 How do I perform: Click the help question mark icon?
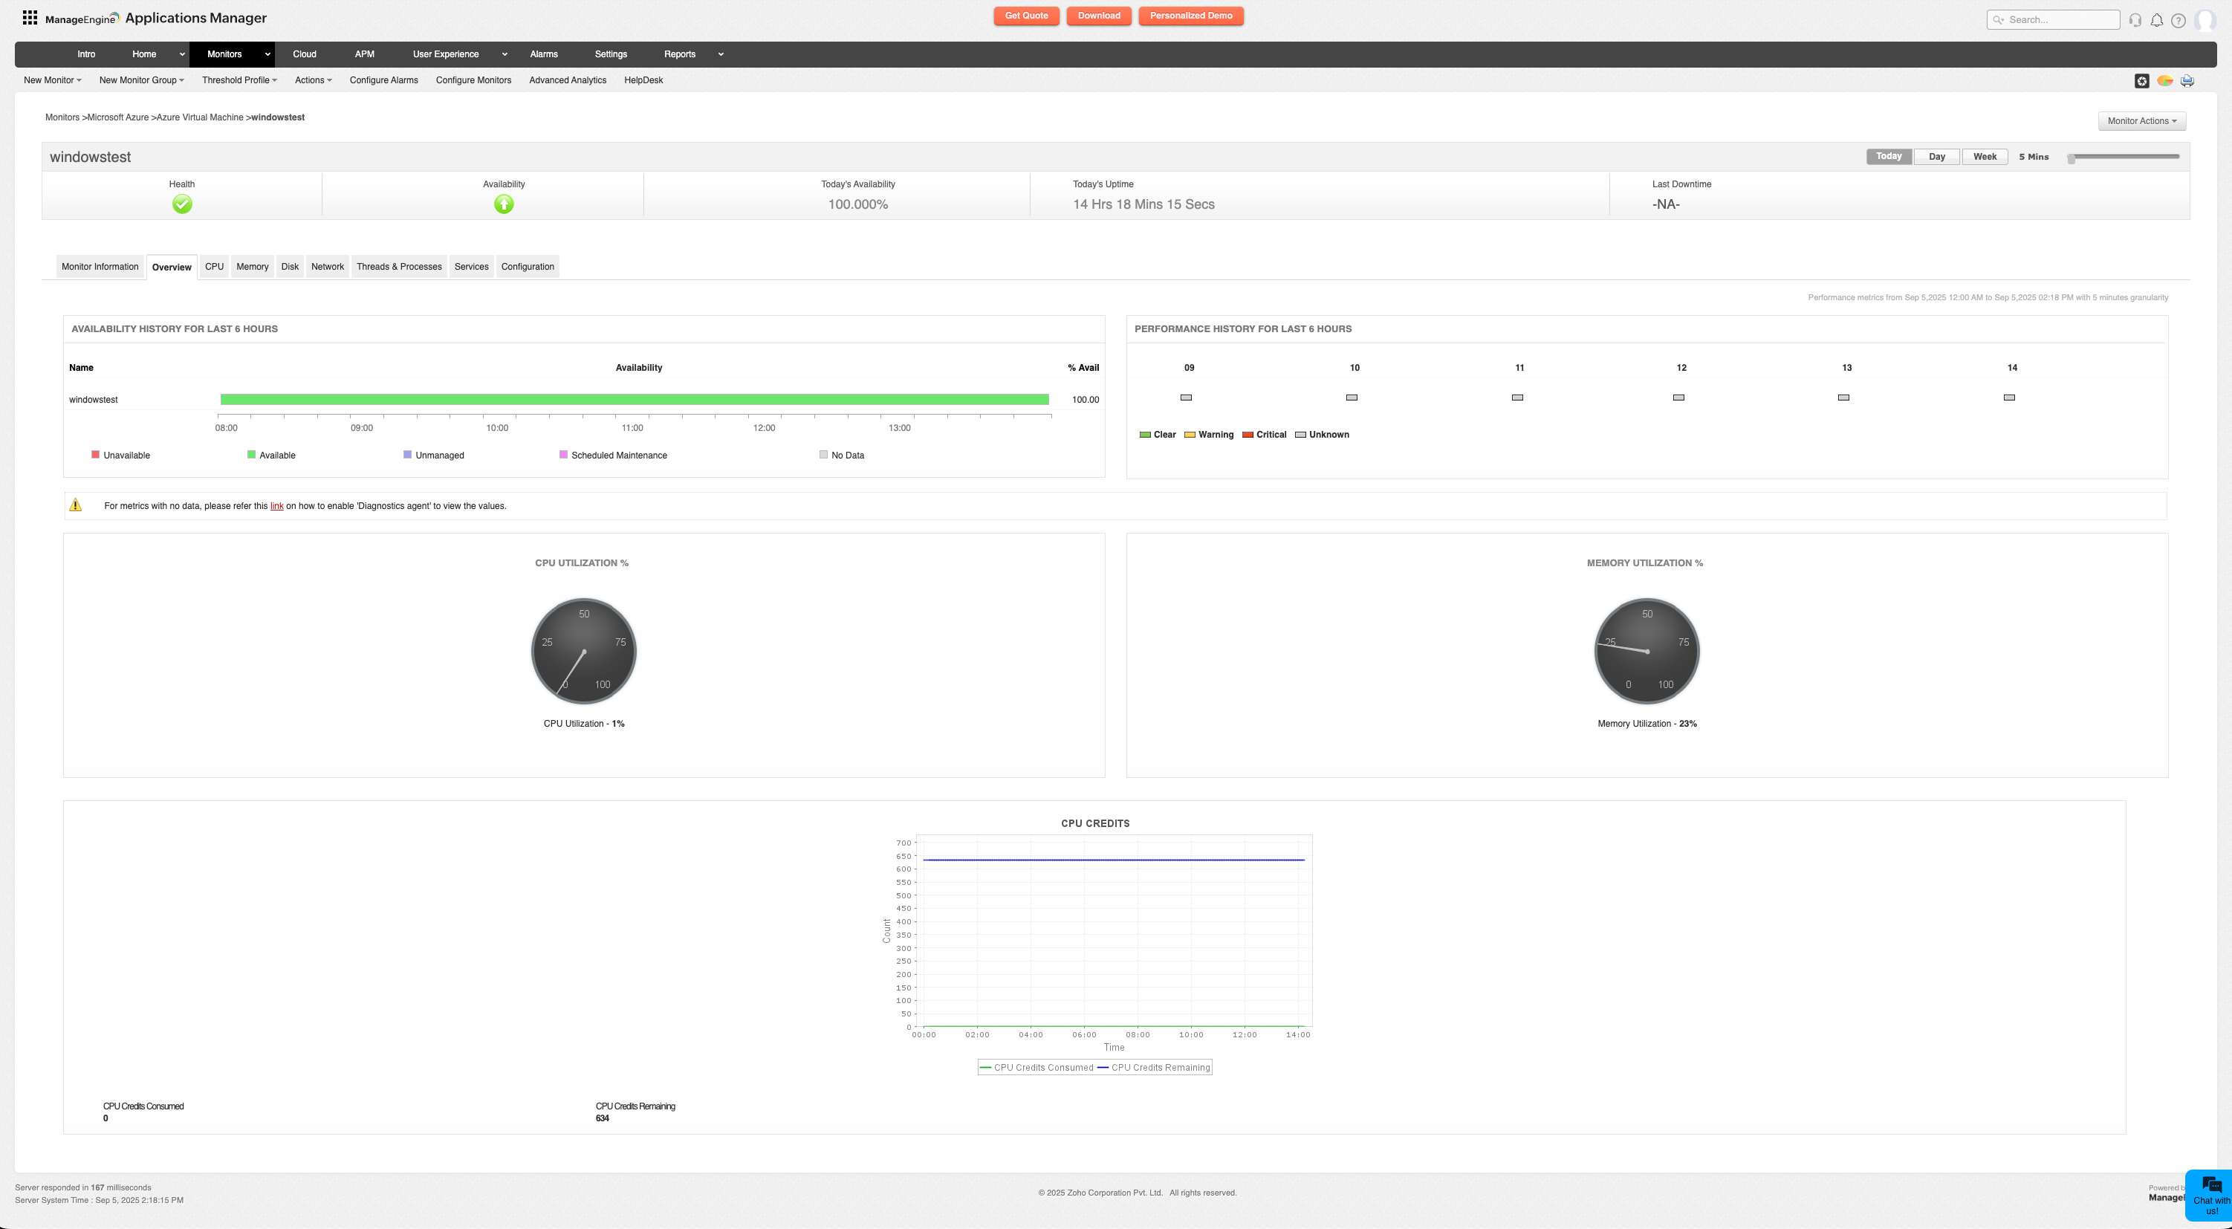pos(2179,19)
